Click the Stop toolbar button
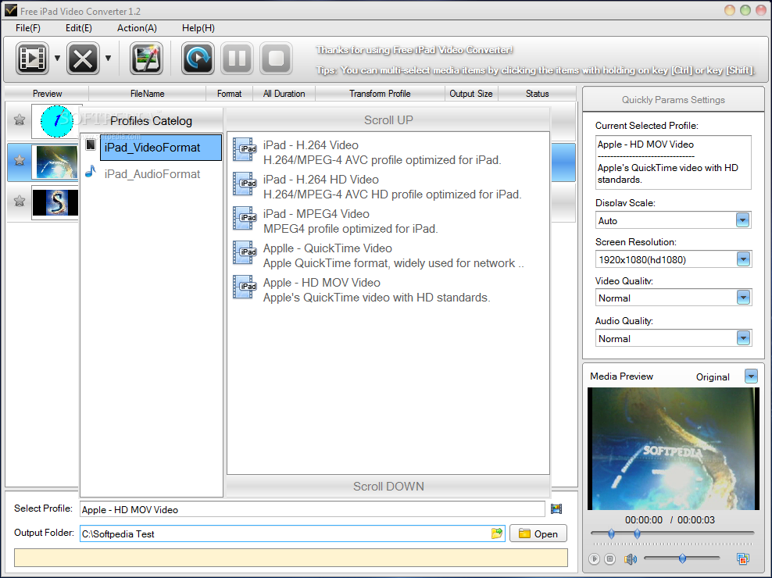772x578 pixels. (x=276, y=59)
